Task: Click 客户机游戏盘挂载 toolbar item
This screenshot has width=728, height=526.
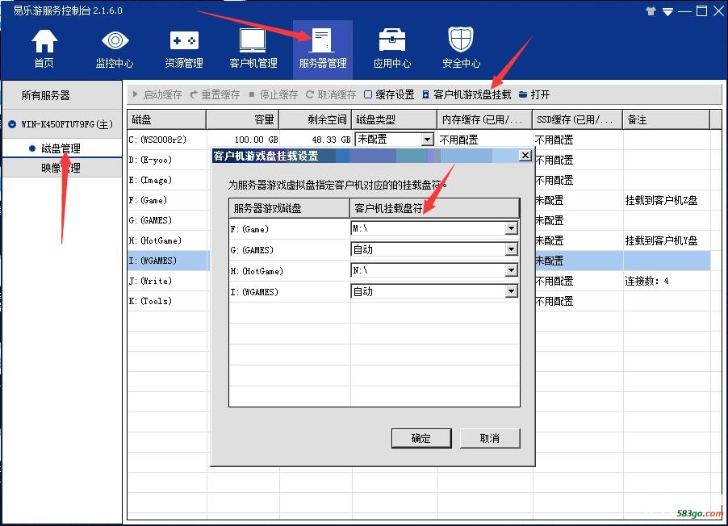Action: tap(467, 94)
